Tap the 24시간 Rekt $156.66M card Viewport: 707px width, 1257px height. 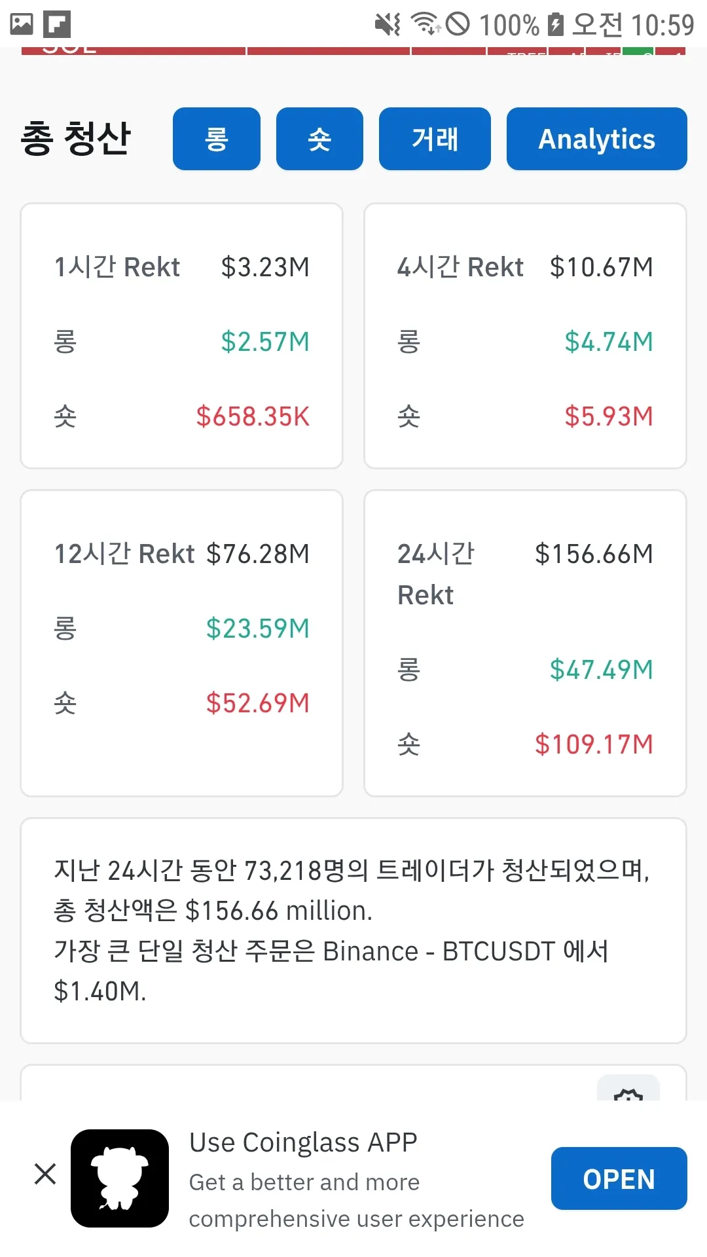click(x=525, y=643)
